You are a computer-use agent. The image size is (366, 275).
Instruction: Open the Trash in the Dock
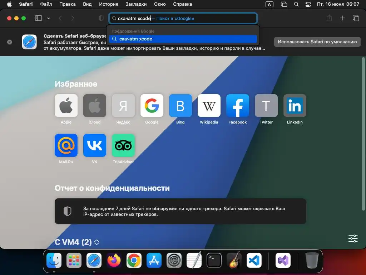[x=312, y=260]
